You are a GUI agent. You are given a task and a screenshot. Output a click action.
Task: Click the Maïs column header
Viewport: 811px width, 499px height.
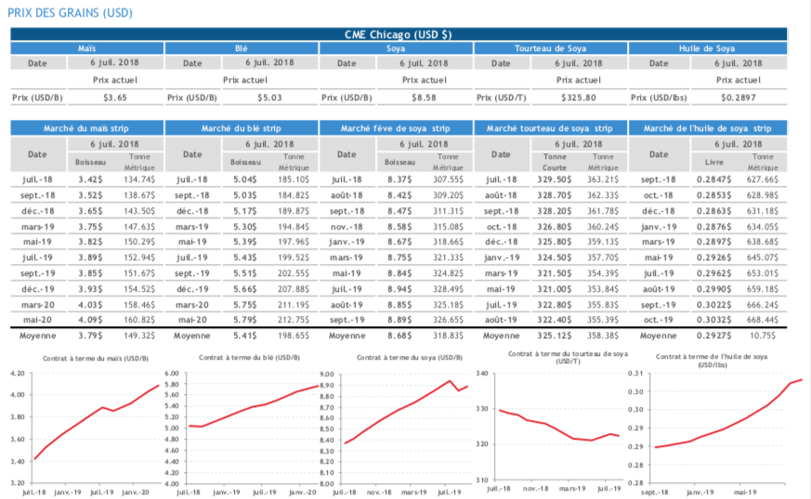pos(86,47)
